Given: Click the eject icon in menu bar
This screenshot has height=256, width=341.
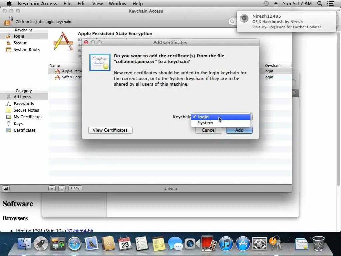Looking at the screenshot, I should coord(276,3).
